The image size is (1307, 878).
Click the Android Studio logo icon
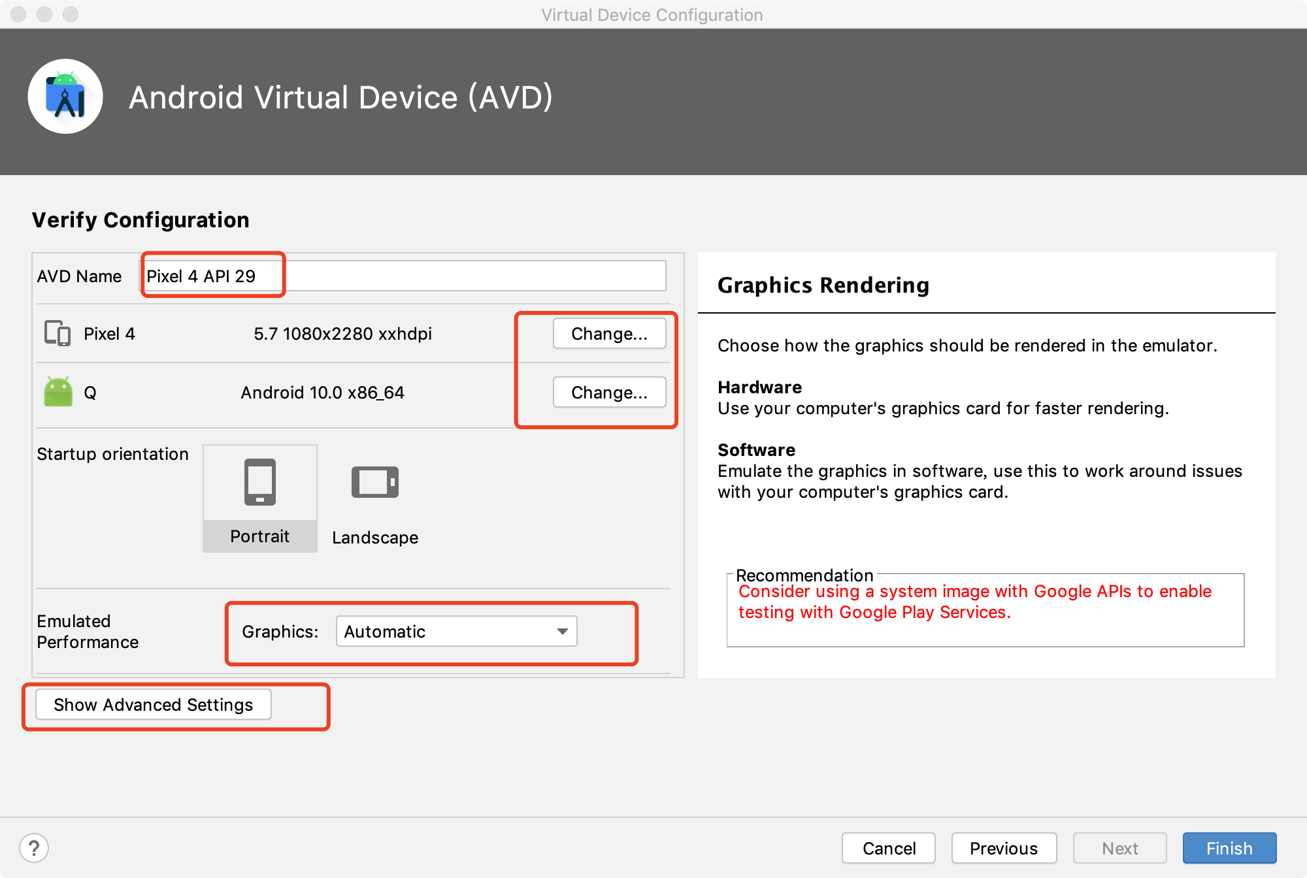(x=65, y=97)
